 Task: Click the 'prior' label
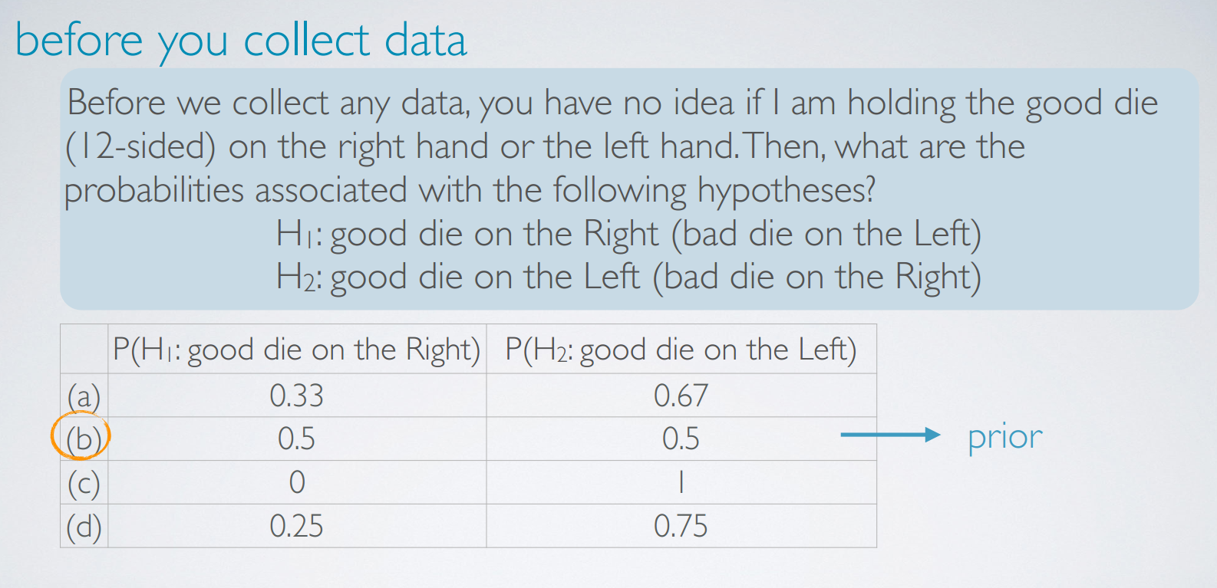(x=1004, y=438)
